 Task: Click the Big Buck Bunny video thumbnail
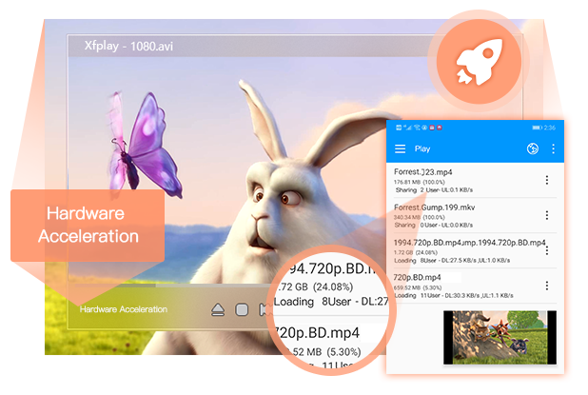500,337
